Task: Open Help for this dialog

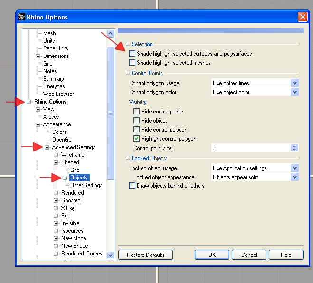Action: click(x=286, y=255)
